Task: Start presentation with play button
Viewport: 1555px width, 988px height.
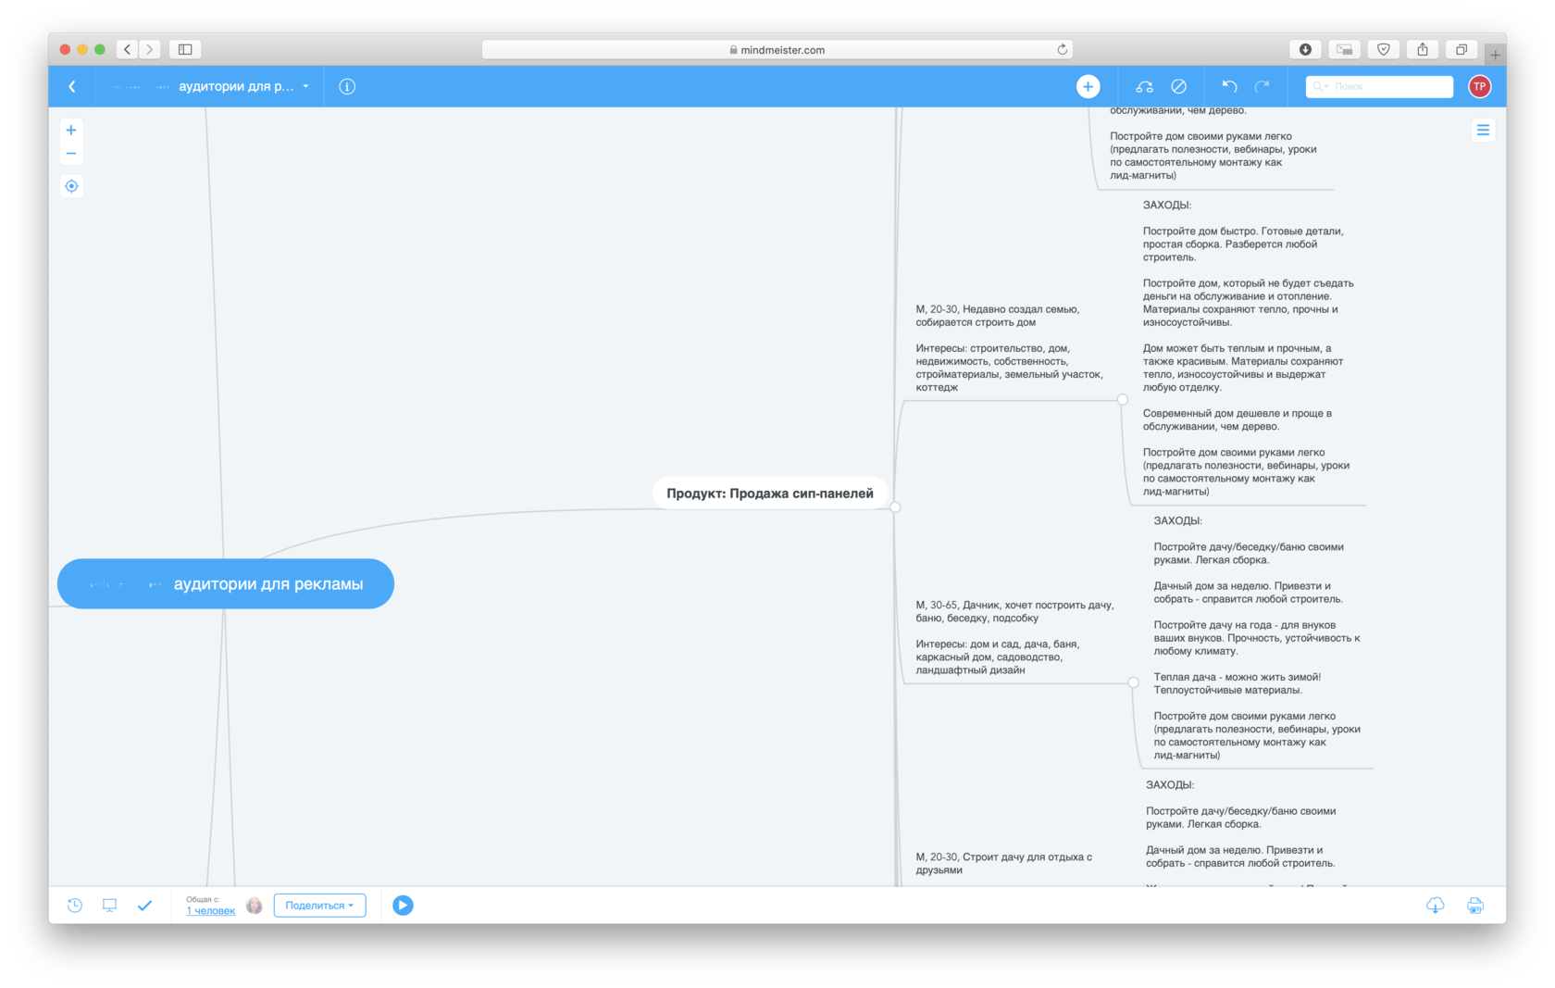Action: [403, 906]
